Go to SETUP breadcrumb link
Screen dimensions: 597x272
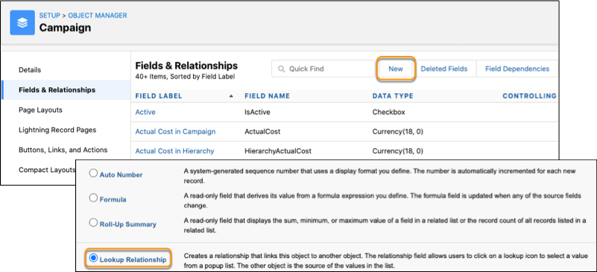50,16
